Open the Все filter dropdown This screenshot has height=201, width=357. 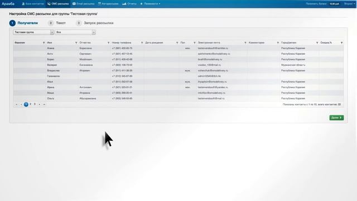[x=75, y=32]
